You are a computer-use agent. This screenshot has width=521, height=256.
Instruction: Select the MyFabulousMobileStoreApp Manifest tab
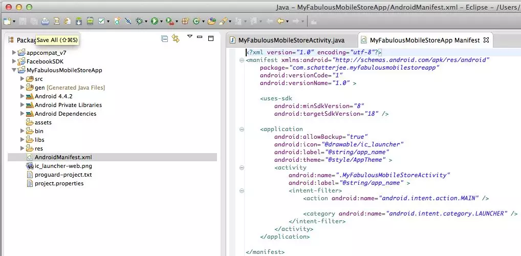[424, 40]
